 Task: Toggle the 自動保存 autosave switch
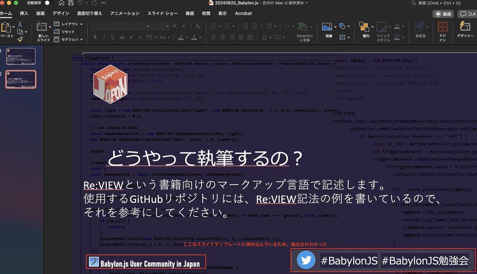click(49, 3)
